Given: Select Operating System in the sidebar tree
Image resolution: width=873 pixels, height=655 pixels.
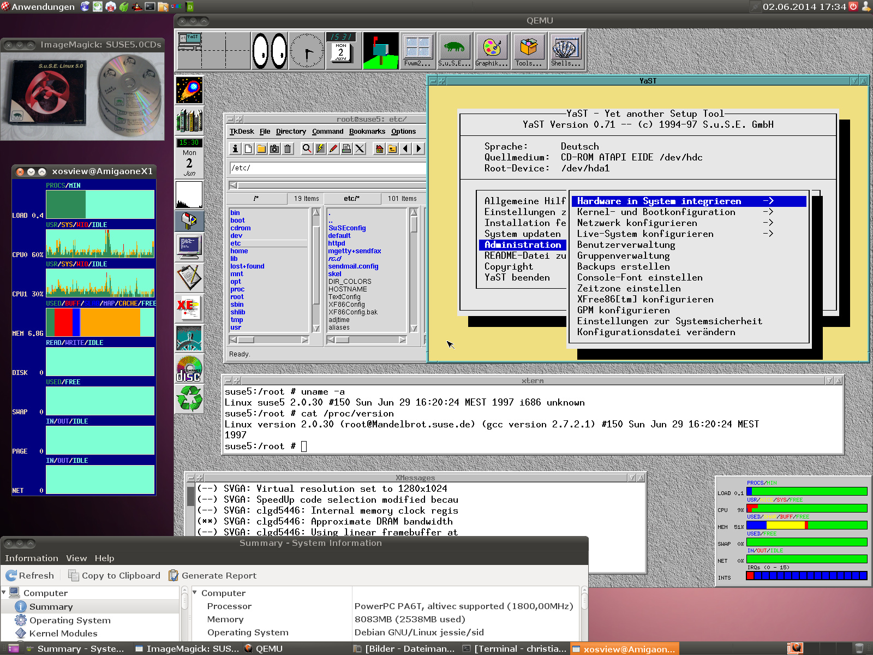Looking at the screenshot, I should pos(70,620).
